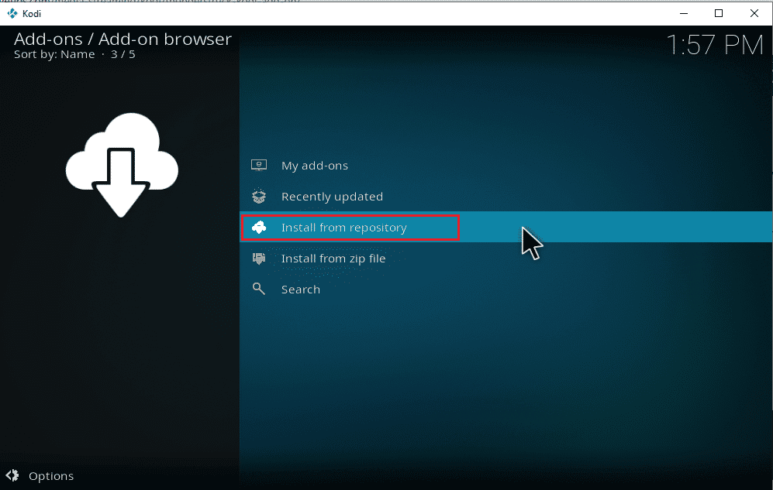Click the Kodi title bar text
Viewport: 773px width, 490px height.
tap(30, 13)
